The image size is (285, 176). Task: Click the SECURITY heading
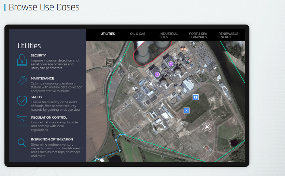(x=38, y=55)
